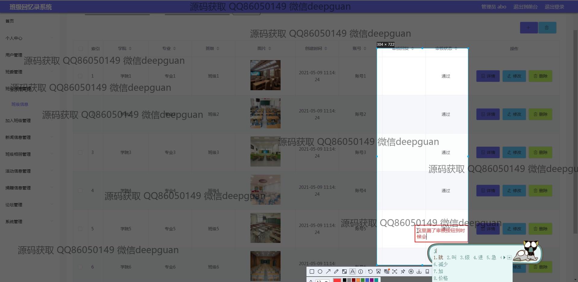Check the row checkbox for 学院5
The height and width of the screenshot is (282, 578).
coord(80,229)
